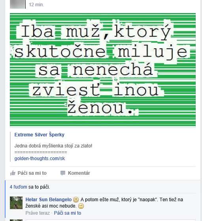202x221 pixels.
Task: Open Helar Sun Belangelo's profile name
Action: pyautogui.click(x=49, y=200)
